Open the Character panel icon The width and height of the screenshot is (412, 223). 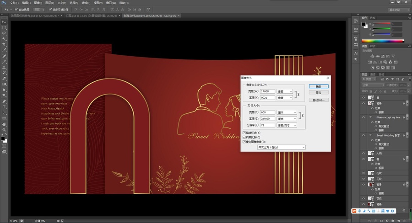coord(356,53)
